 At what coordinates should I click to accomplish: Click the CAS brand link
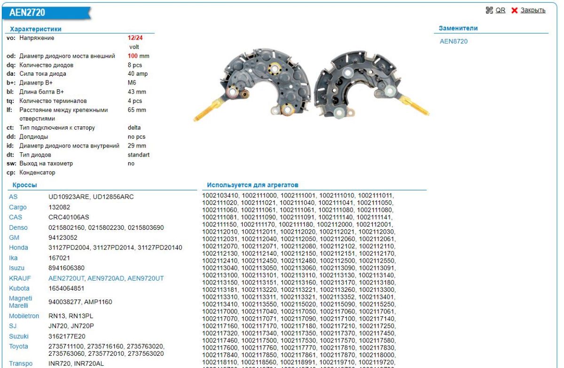point(16,217)
